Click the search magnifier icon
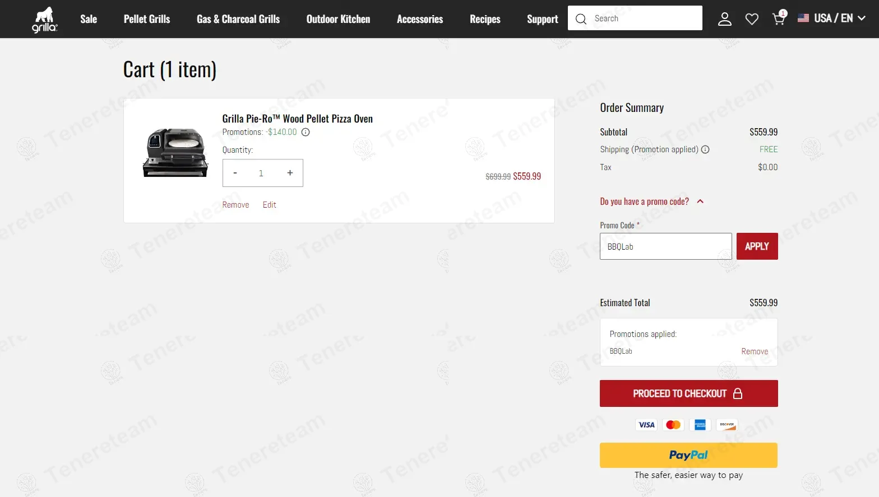Screen dimensions: 879x497 coord(581,19)
